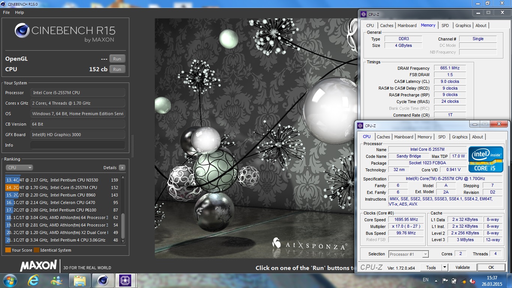The height and width of the screenshot is (288, 512).
Task: Click the front CPU-Z title bar icon
Action: pyautogui.click(x=360, y=126)
